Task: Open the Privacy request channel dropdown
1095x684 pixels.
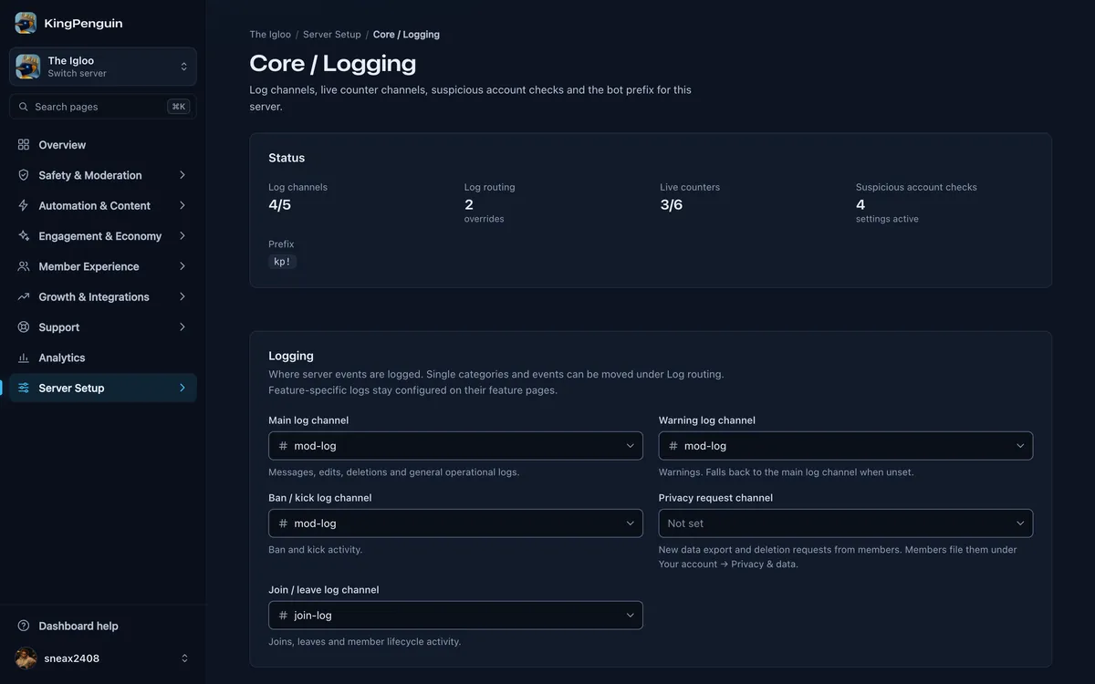Action: point(846,523)
